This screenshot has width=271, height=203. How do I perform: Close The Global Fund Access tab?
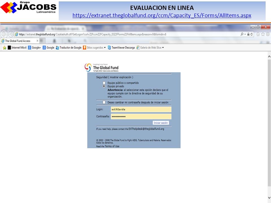click(x=37, y=41)
